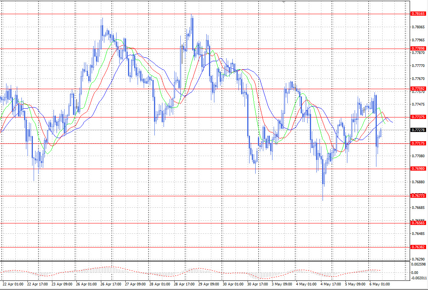Click the red 0.78165 price level label
Image resolution: width=428 pixels, height=290 pixels.
pyautogui.click(x=418, y=14)
